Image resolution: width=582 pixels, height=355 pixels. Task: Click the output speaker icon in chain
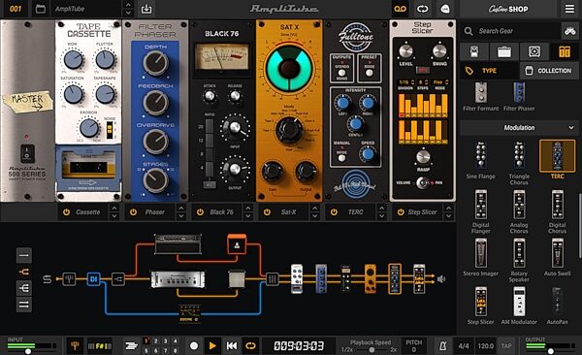tap(441, 279)
